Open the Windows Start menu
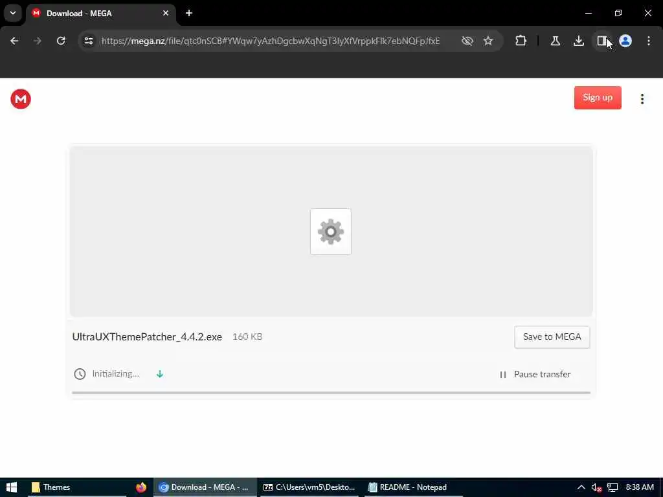 (12, 487)
